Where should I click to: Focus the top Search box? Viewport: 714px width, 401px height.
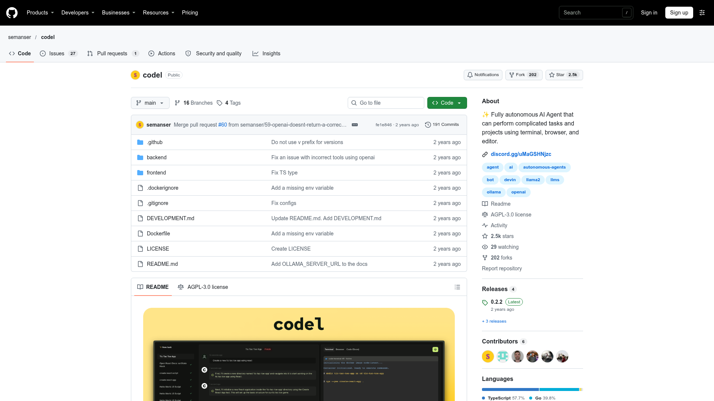596,13
